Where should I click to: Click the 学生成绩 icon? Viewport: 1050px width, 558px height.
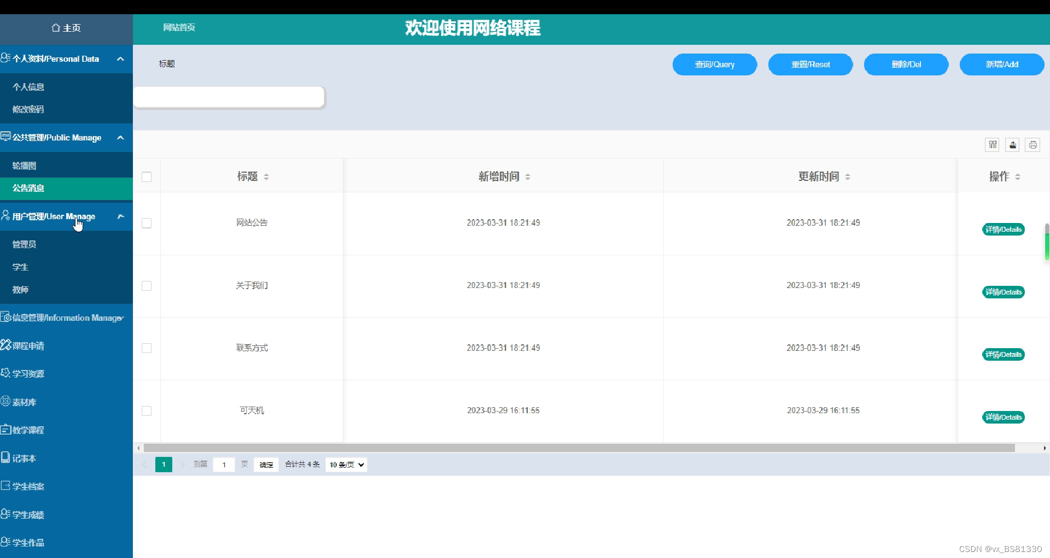point(5,514)
